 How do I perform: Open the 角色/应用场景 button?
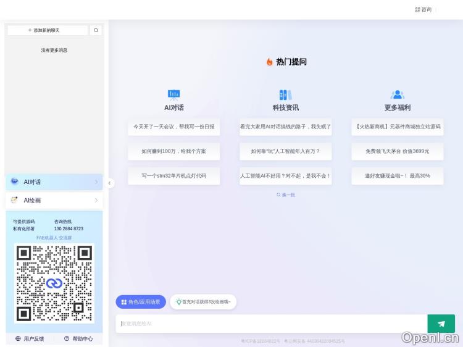[x=141, y=302]
